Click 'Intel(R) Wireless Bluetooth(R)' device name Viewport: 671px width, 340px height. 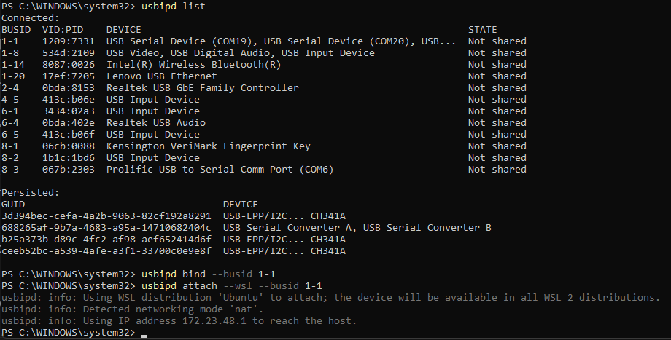tap(193, 65)
